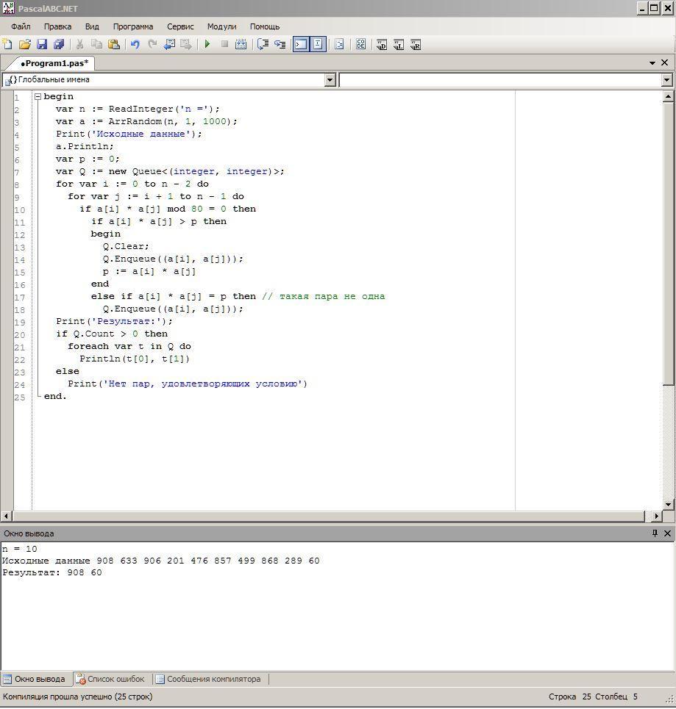This screenshot has width=676, height=709.
Task: Click the CODE format toolbar icon
Action: point(360,45)
